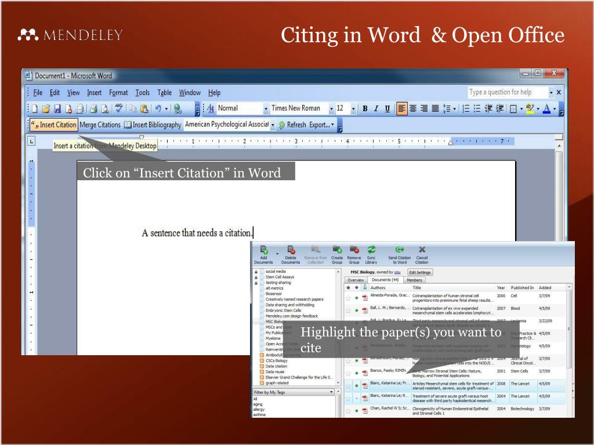The height and width of the screenshot is (445, 594).
Task: Open the Tools menu
Action: pyautogui.click(x=143, y=93)
